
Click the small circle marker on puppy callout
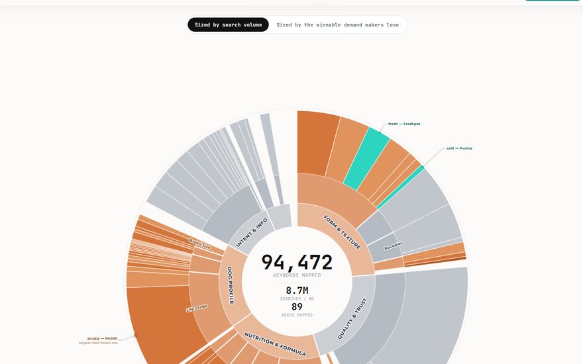(136, 336)
